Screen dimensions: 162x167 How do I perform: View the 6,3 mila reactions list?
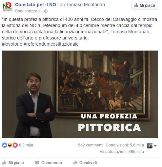[x=26, y=145]
